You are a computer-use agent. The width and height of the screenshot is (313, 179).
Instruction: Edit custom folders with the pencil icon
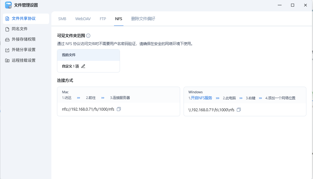coord(83,66)
